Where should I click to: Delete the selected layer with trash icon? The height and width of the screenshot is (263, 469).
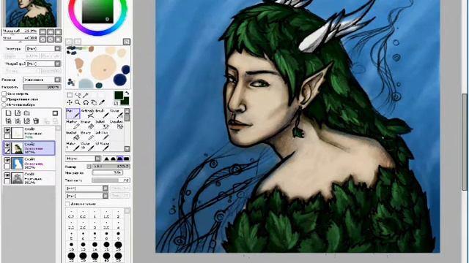(x=36, y=121)
